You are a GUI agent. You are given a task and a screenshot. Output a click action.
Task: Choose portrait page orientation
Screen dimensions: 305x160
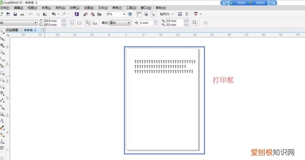click(x=72, y=23)
